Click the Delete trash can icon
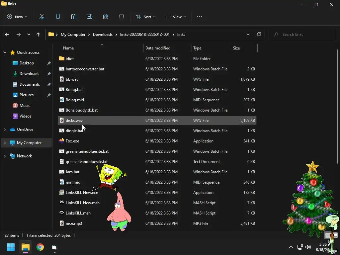Screen dimensions: 340x255 [122, 17]
